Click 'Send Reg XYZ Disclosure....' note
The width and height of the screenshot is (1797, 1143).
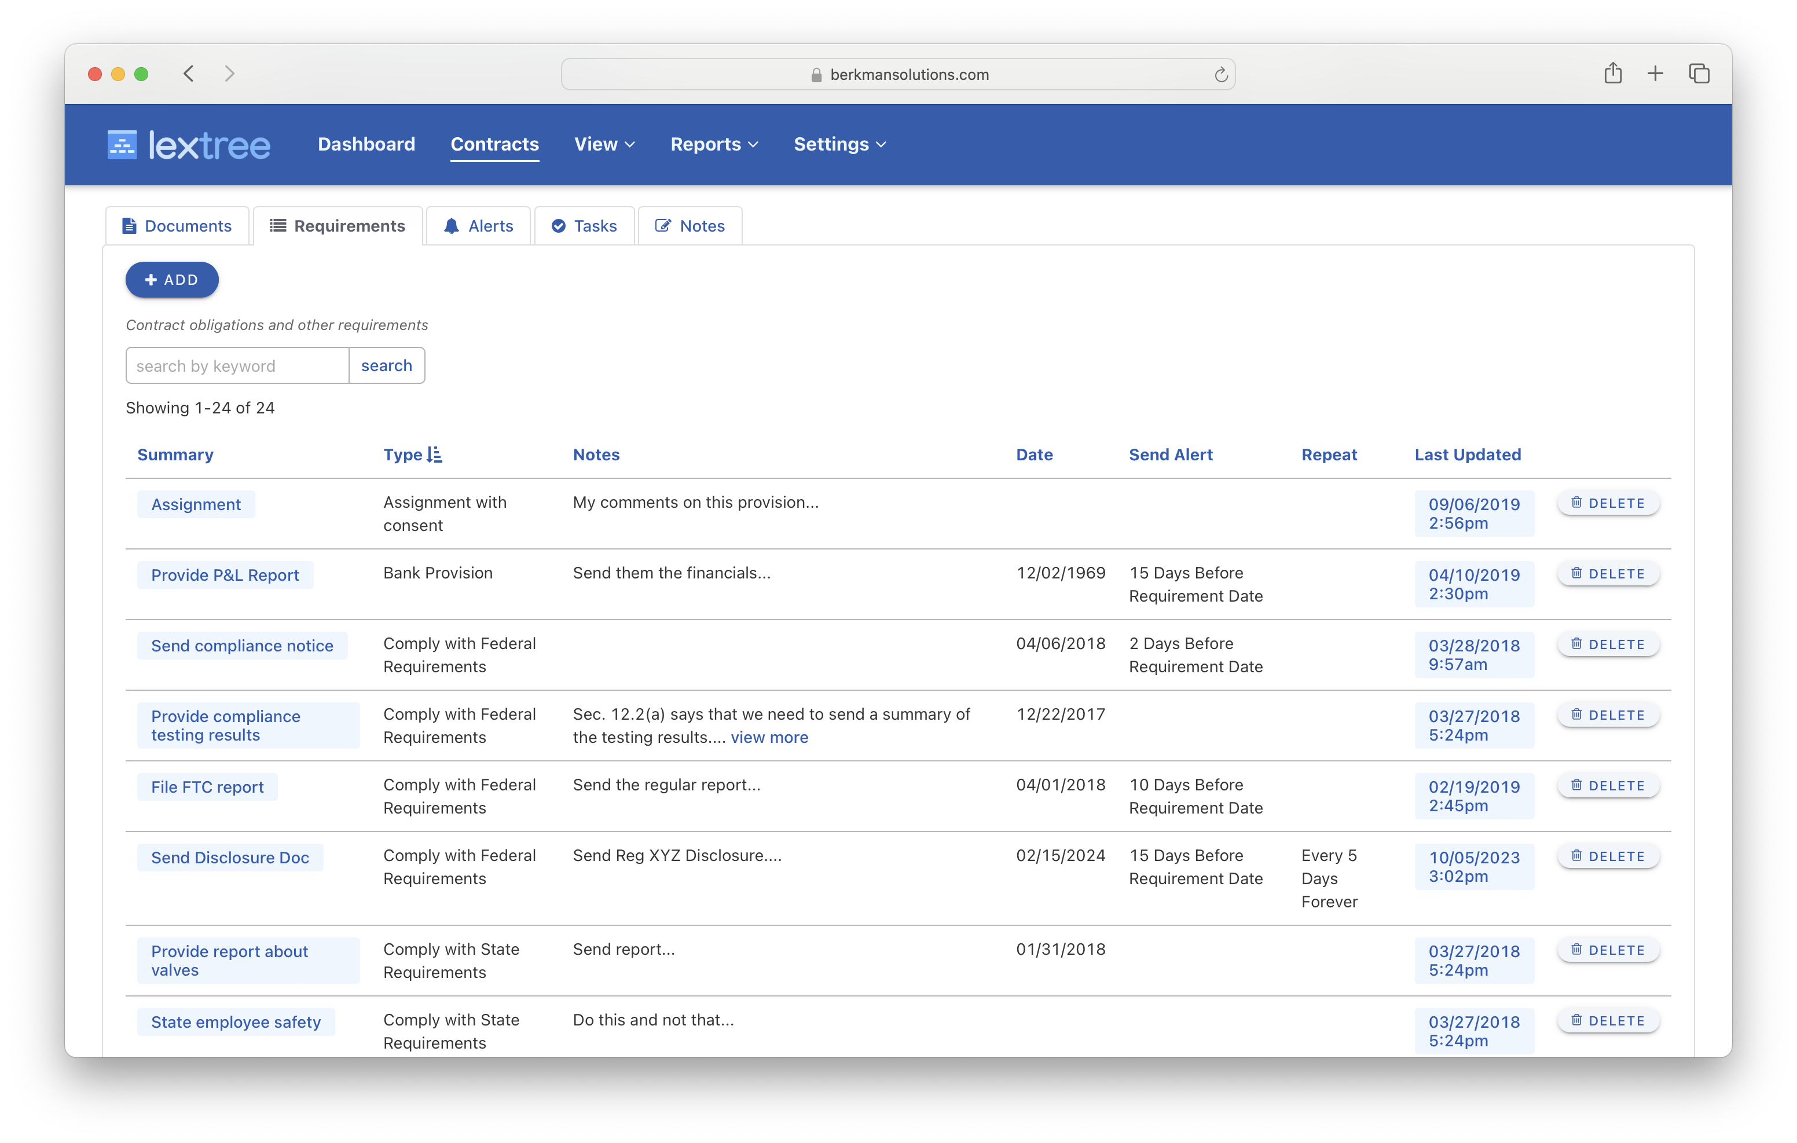click(x=677, y=856)
